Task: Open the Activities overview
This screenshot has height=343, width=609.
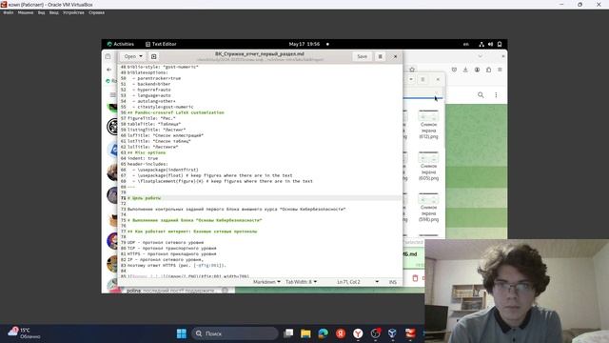Action: 121,44
